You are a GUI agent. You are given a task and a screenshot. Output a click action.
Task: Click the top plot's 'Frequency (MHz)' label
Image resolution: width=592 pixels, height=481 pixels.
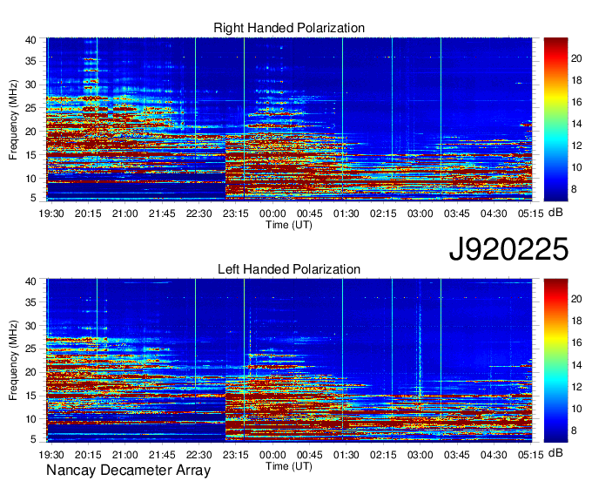pos(13,119)
